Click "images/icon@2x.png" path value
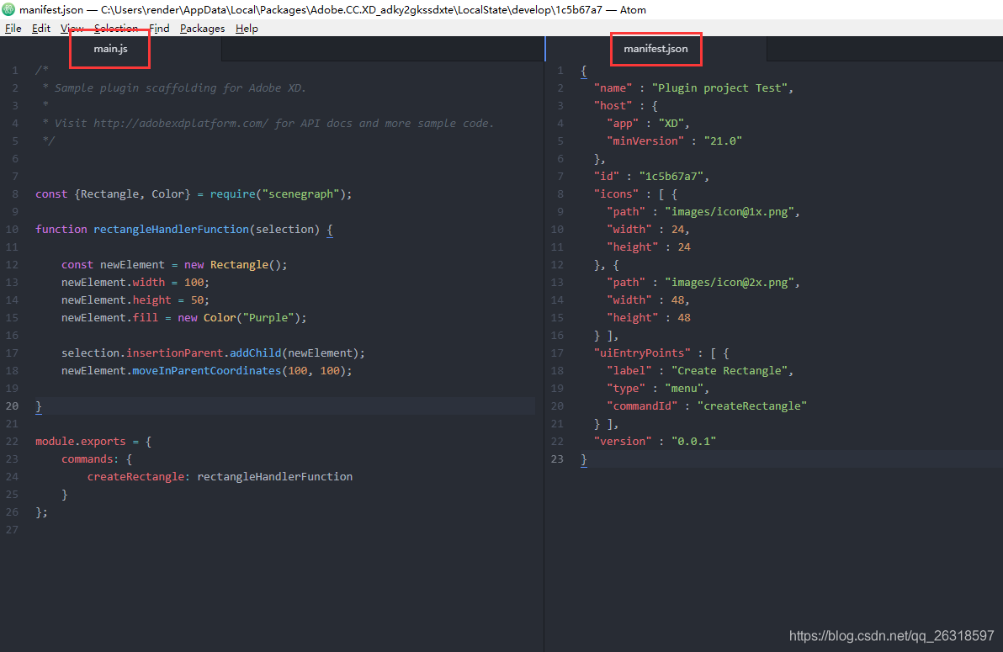 point(730,282)
